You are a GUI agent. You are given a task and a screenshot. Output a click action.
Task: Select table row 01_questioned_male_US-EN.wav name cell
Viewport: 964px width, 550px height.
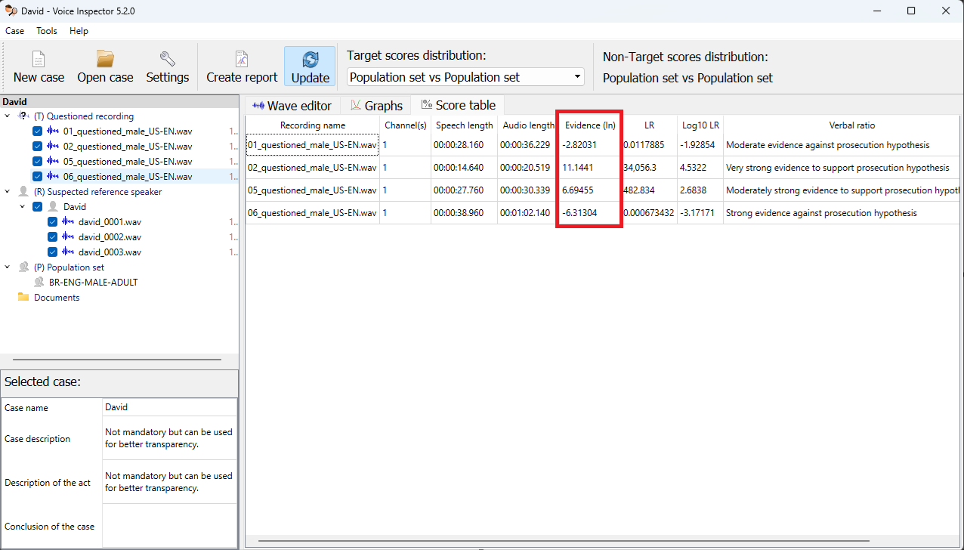(313, 145)
